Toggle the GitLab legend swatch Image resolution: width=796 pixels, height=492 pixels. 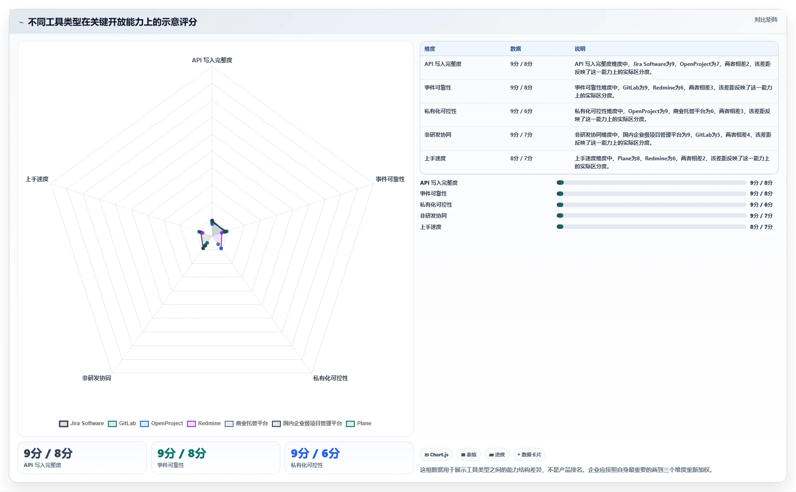click(x=112, y=423)
